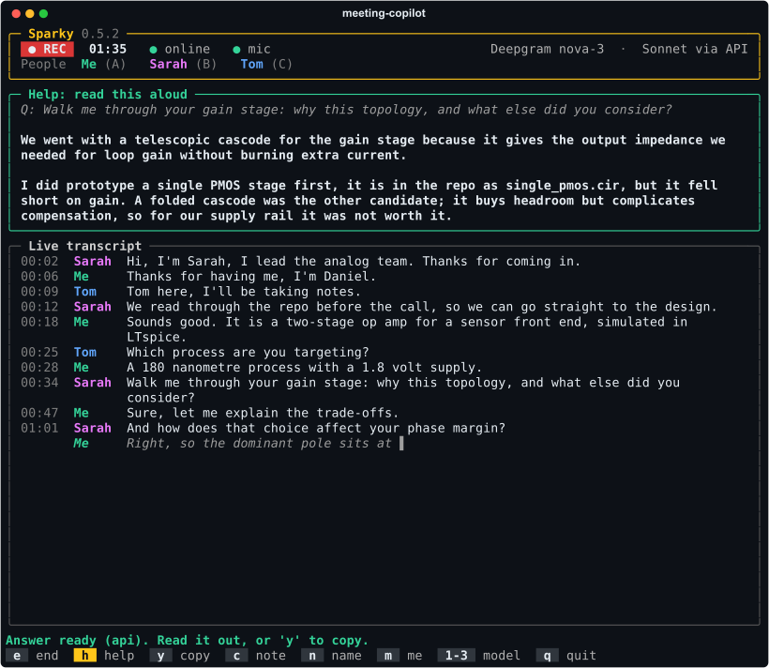Click the block cursor after 'sits at'
This screenshot has width=769, height=668.
401,444
